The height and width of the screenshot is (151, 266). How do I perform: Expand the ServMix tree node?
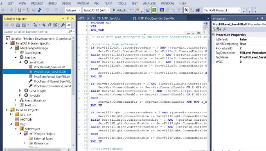(x=20, y=95)
